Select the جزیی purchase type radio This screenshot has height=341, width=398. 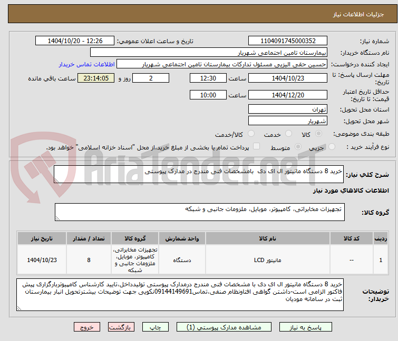click(x=332, y=147)
